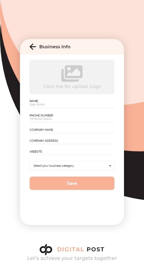Click the Digital Post infinity logo icon
The image size is (144, 264).
point(46,249)
